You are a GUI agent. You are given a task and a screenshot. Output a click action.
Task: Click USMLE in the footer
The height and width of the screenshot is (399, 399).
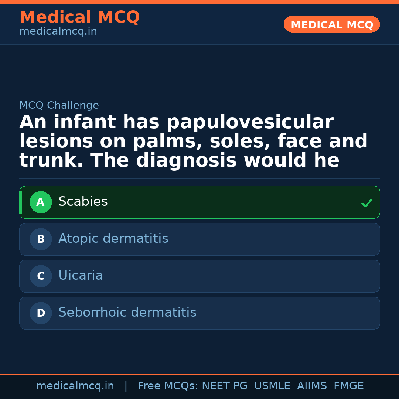272,386
